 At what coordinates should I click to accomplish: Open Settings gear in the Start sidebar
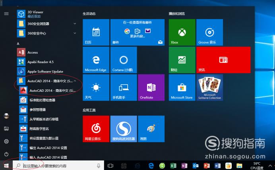point(6,141)
